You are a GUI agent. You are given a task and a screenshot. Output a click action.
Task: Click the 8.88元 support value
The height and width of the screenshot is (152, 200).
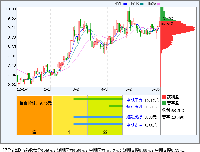pos(150,117)
